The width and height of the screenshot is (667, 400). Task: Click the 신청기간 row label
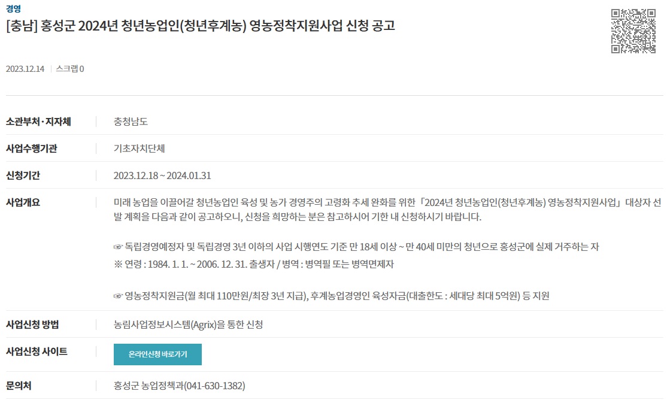[23, 175]
